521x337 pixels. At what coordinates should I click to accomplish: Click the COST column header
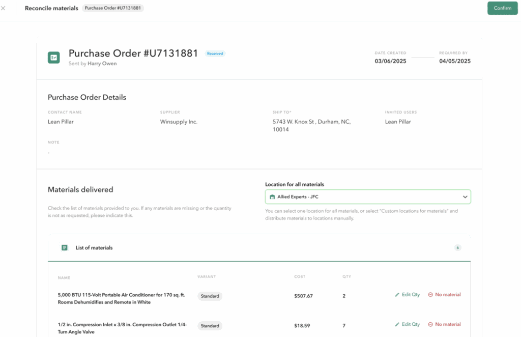(300, 276)
